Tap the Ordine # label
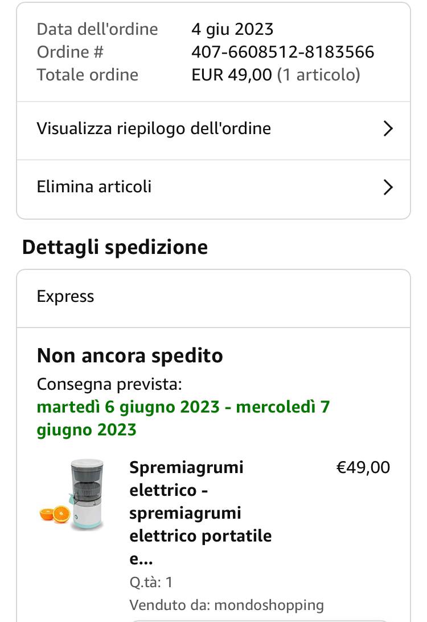Screen dimensions: 427x622 71,52
